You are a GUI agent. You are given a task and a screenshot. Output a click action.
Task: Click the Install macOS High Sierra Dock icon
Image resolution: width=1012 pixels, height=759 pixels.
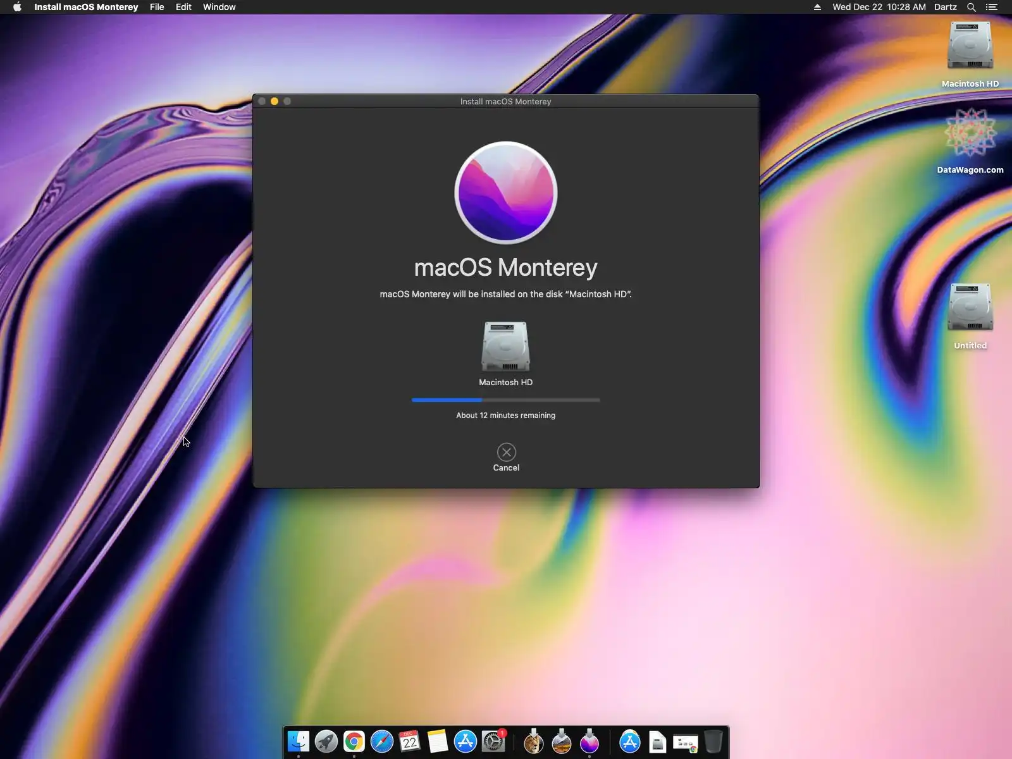[562, 741]
